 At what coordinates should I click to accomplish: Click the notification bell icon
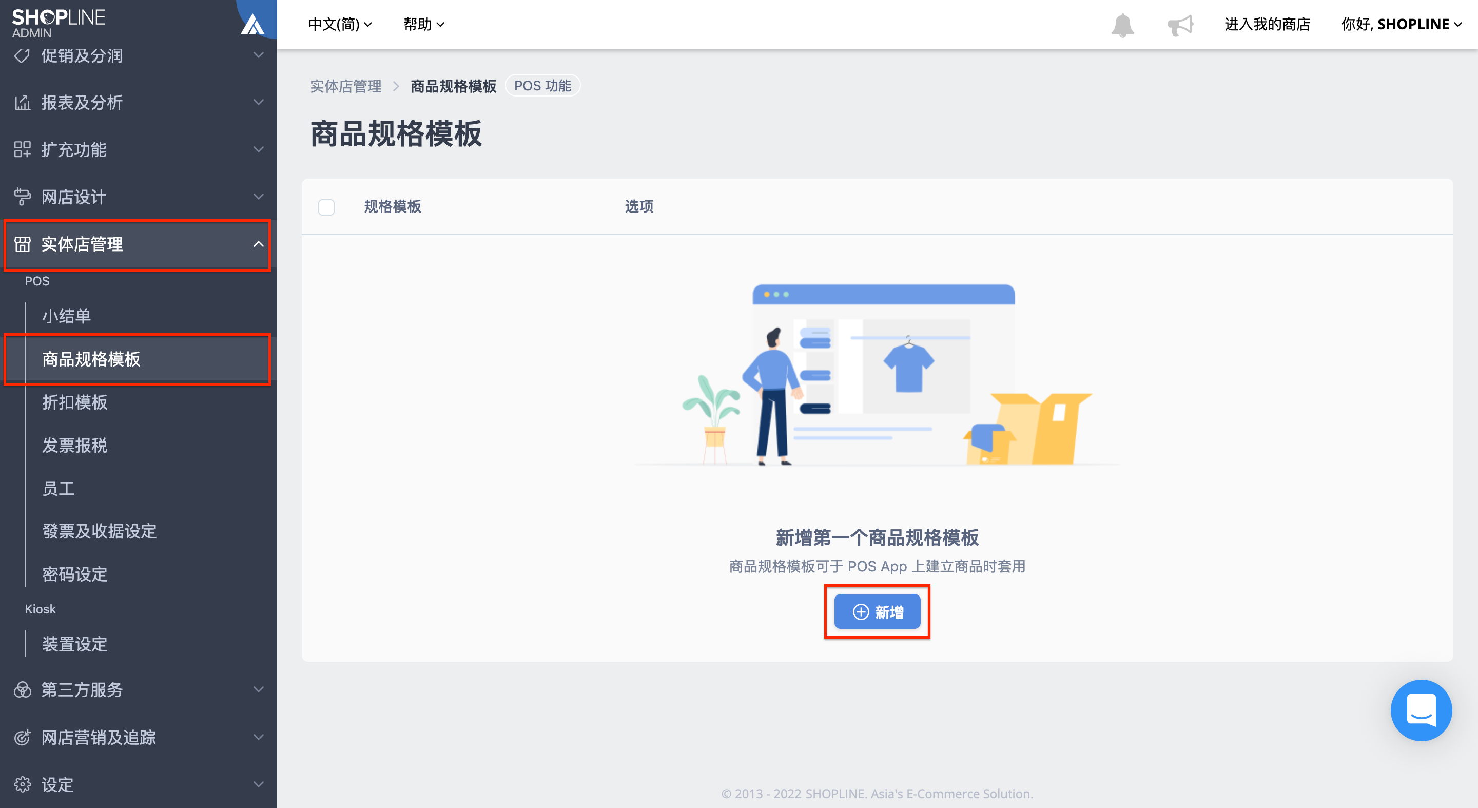[x=1122, y=25]
